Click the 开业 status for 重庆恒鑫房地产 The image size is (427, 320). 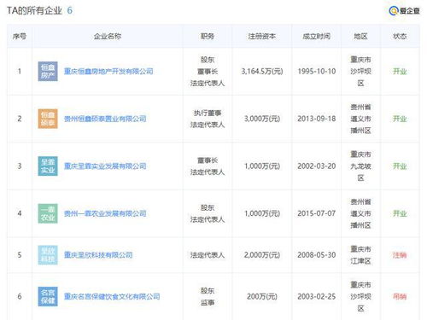pyautogui.click(x=400, y=71)
